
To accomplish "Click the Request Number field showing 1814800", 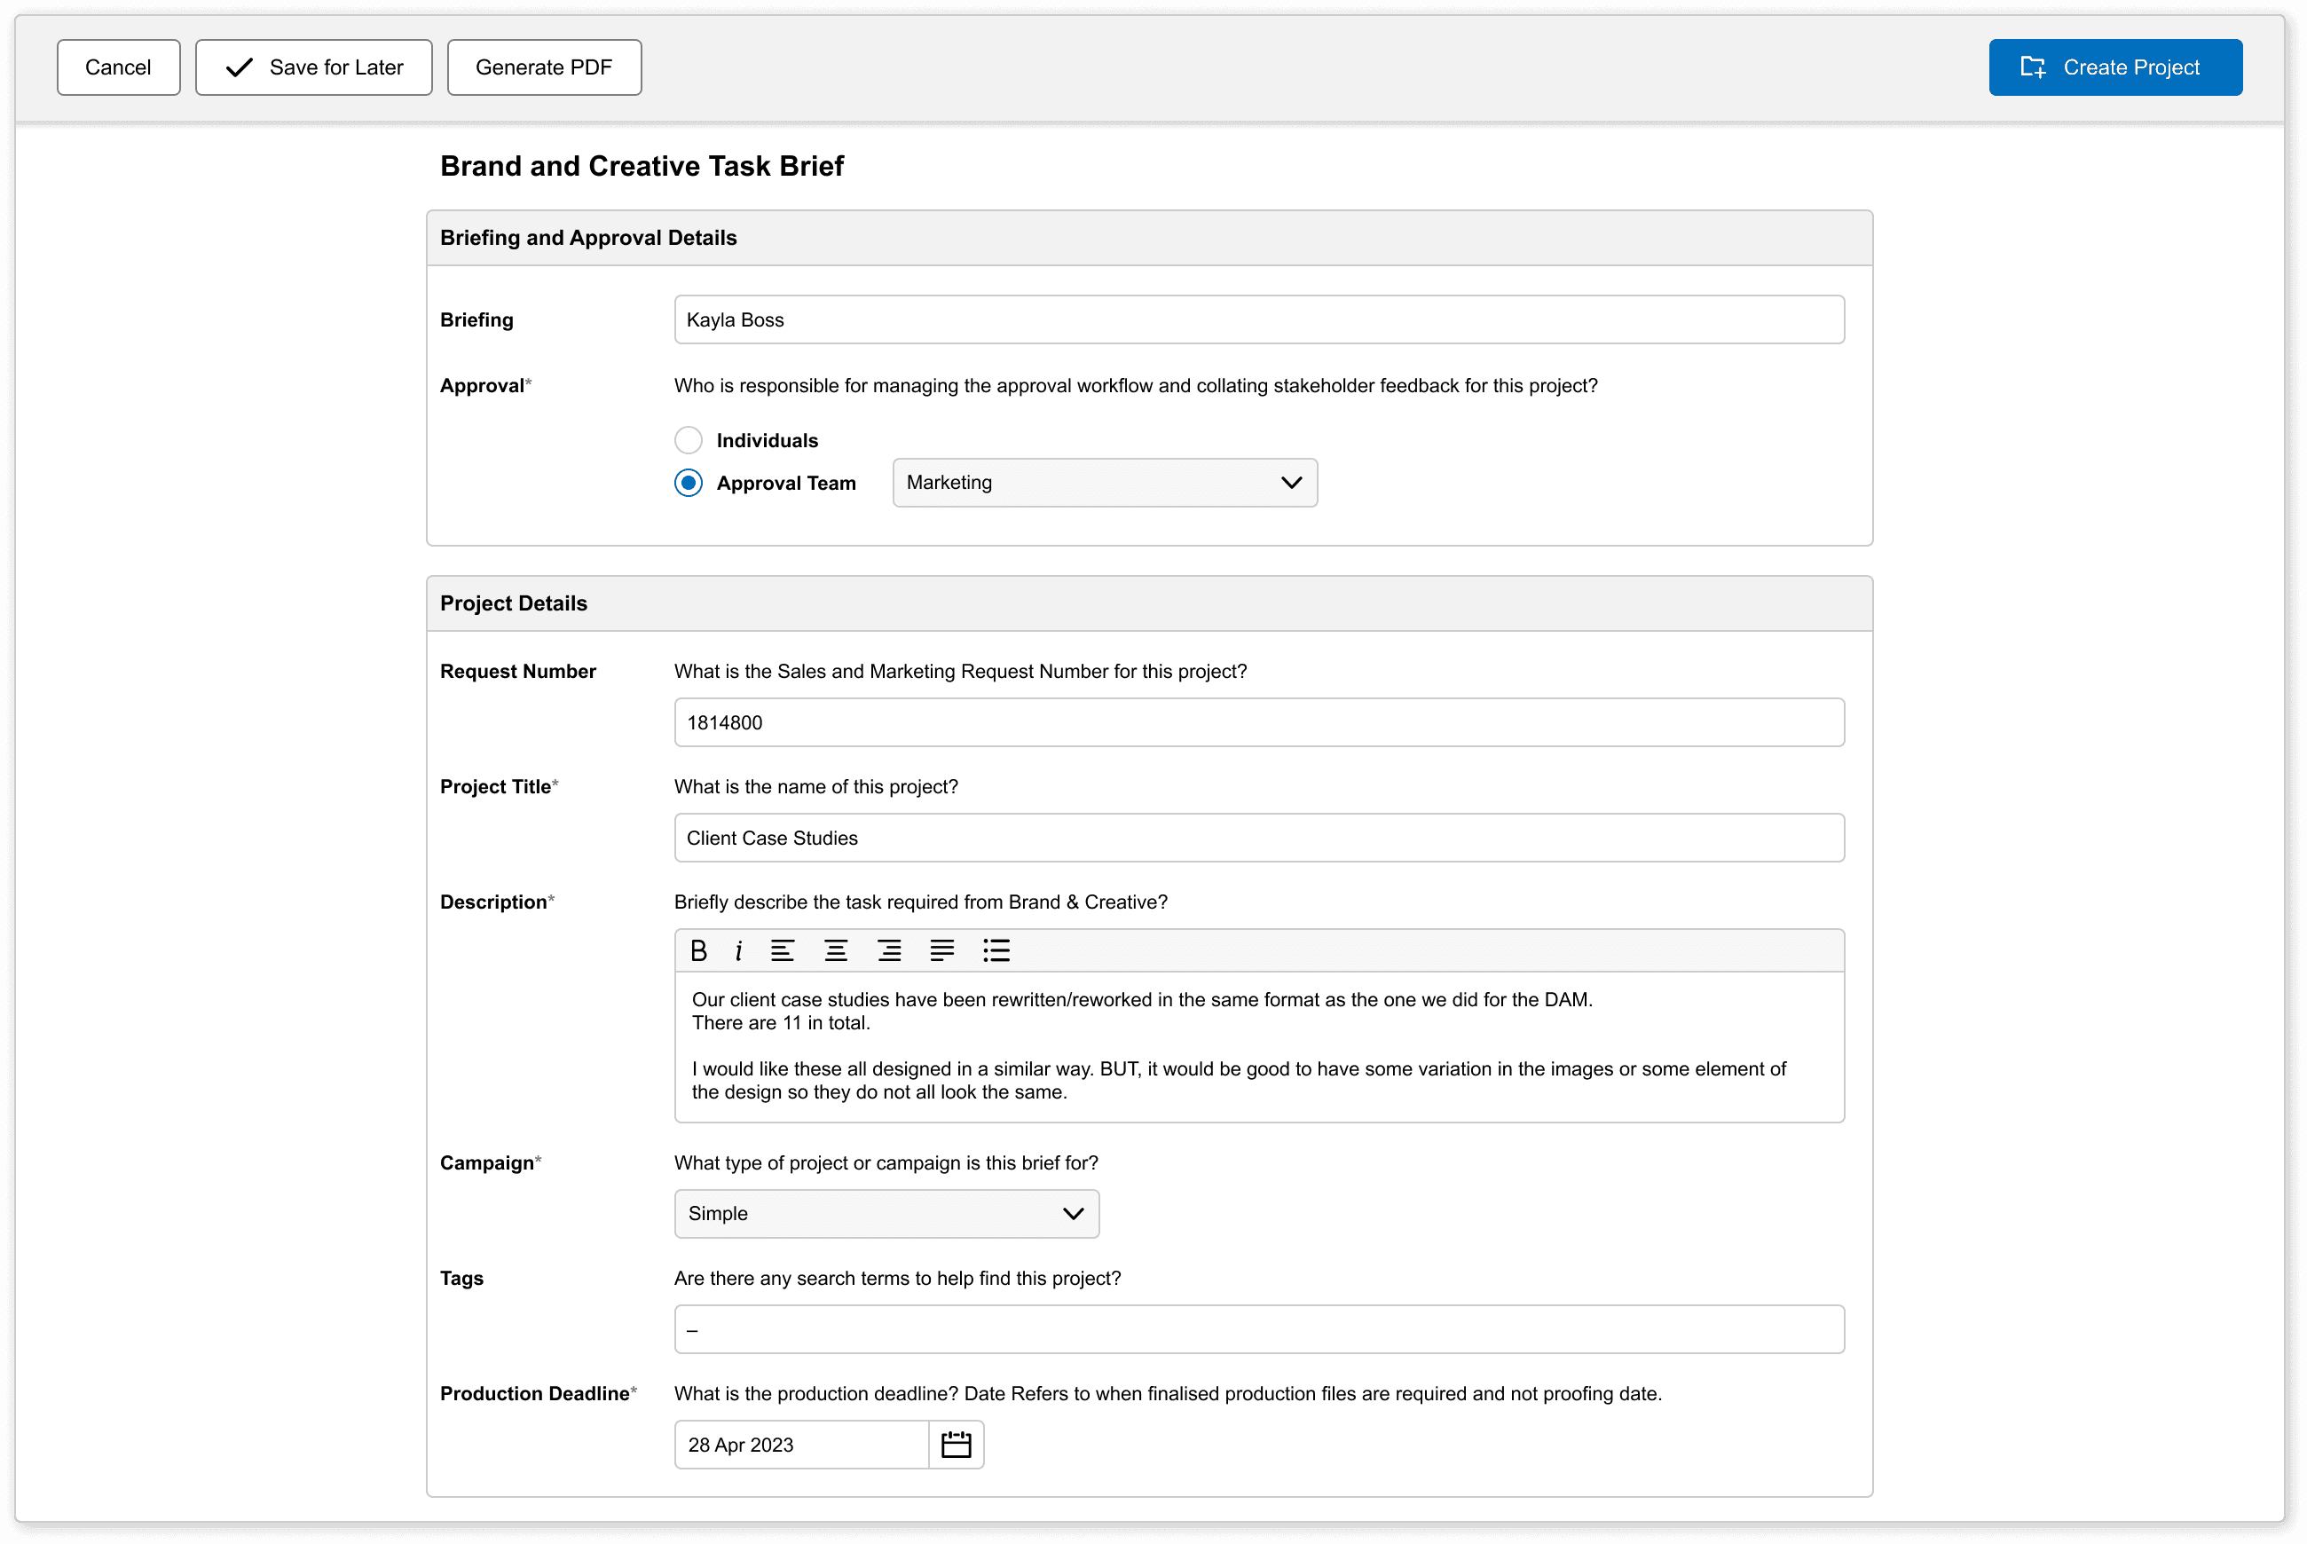I will pyautogui.click(x=1258, y=721).
